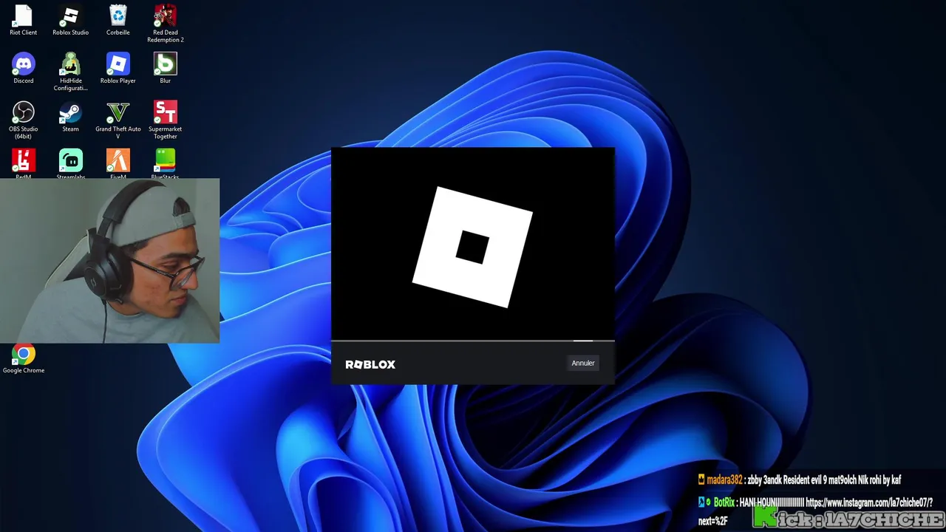The width and height of the screenshot is (946, 532).
Task: Click the Roblox loading progress bar
Action: tap(473, 341)
